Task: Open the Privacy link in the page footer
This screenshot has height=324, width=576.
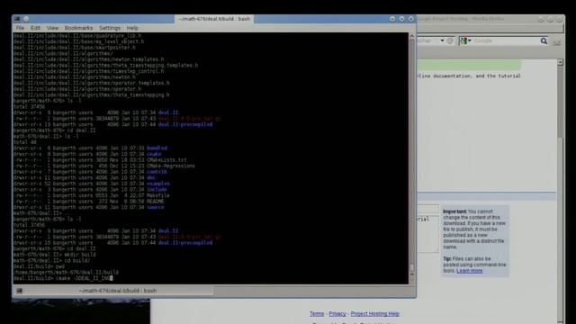Action: pyautogui.click(x=337, y=314)
